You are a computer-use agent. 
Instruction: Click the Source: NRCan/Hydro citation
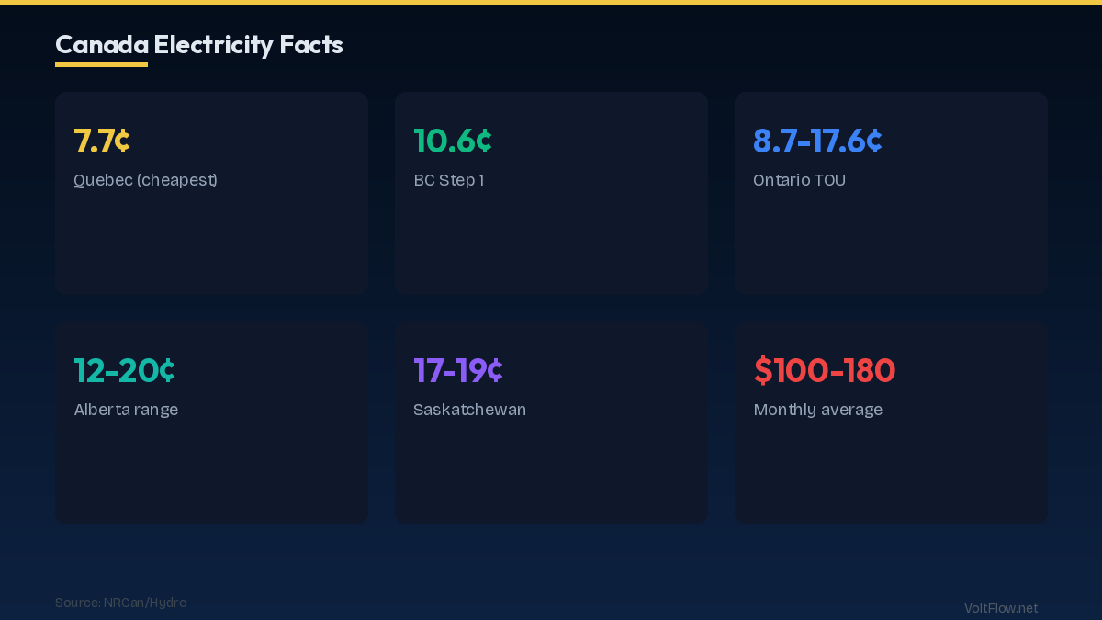click(120, 603)
